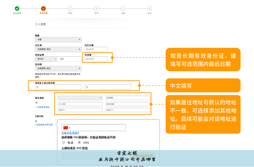The image size is (254, 167).
Task: Click the step 3 circle in progress bar
Action: (70, 8)
